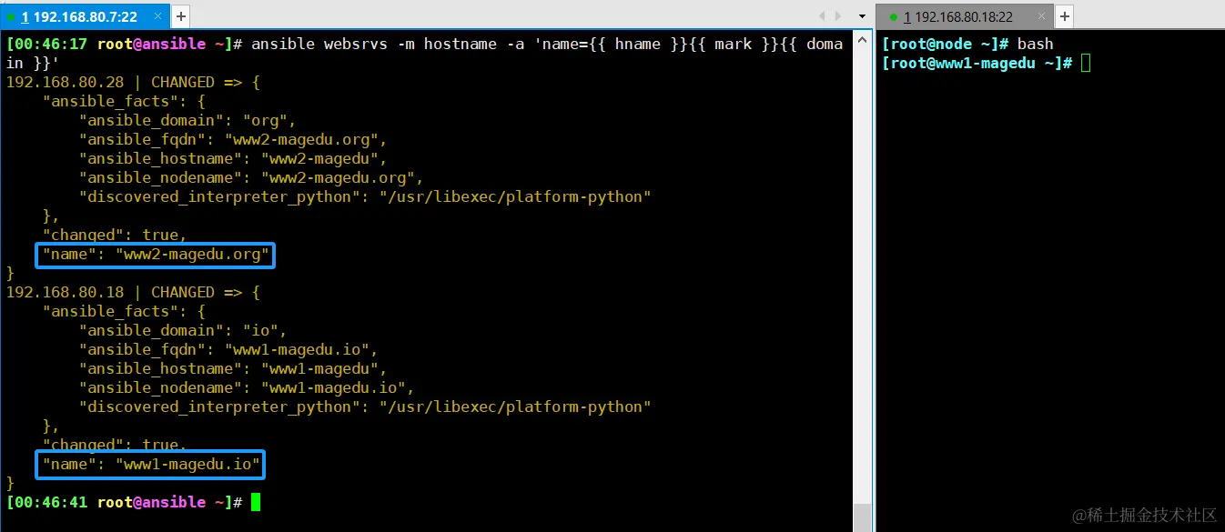
Task: Click the [00:46:41 root@ansible ~]# prompt
Action: (124, 502)
